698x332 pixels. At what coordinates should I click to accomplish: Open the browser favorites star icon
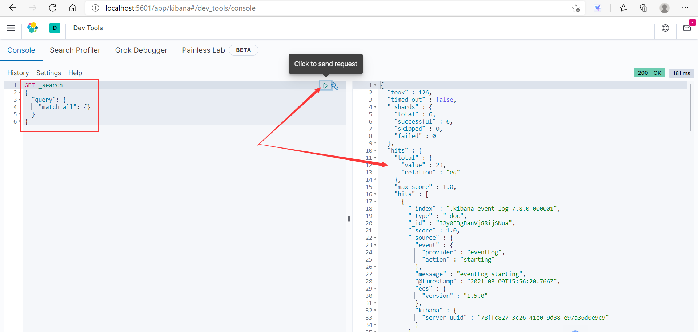click(623, 8)
